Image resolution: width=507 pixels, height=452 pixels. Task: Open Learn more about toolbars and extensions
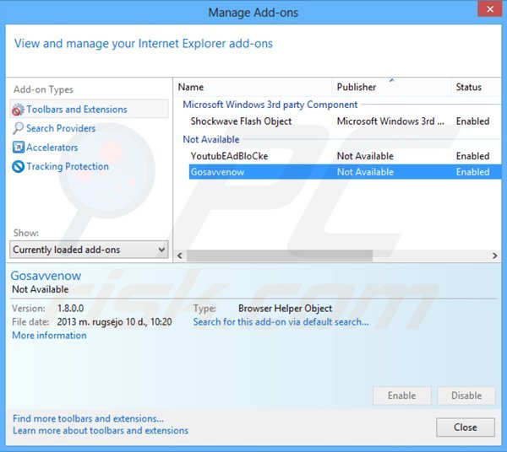(101, 431)
